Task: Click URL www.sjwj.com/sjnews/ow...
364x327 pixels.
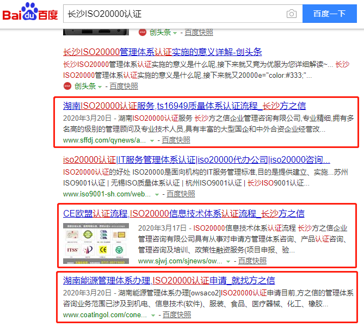Action: [180, 261]
